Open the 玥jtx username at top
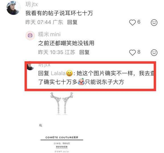Image resolution: width=164 pixels, height=153 pixels. [32, 4]
